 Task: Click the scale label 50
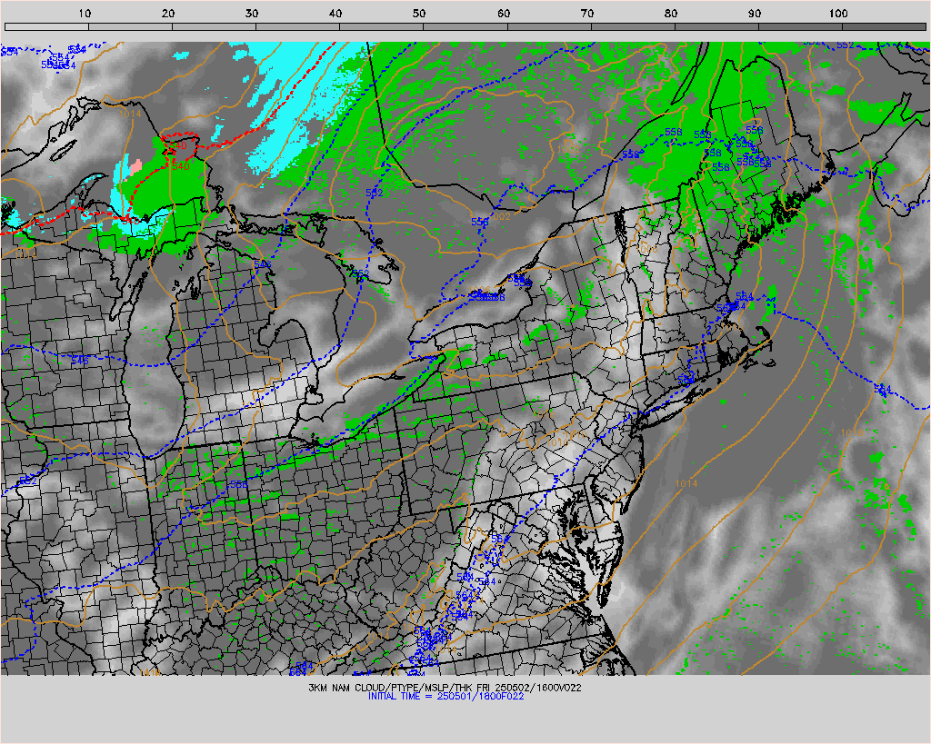tap(419, 13)
